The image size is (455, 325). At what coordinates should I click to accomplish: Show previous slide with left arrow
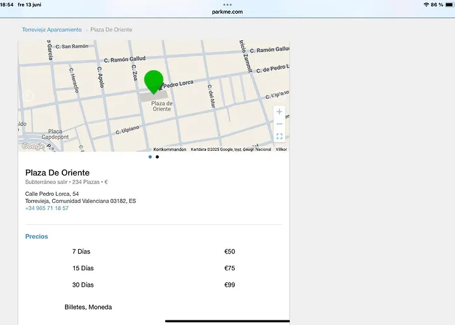pos(28,96)
